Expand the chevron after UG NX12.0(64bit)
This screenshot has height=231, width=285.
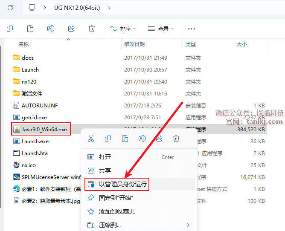(109, 8)
